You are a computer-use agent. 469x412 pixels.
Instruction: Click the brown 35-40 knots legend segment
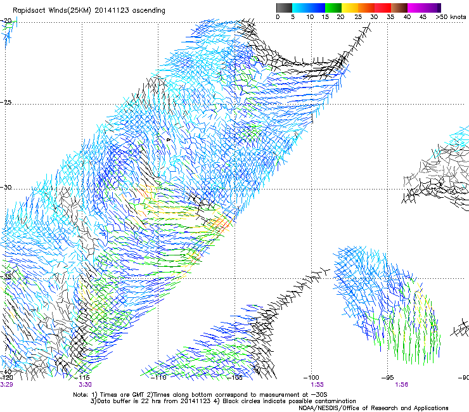click(x=399, y=8)
